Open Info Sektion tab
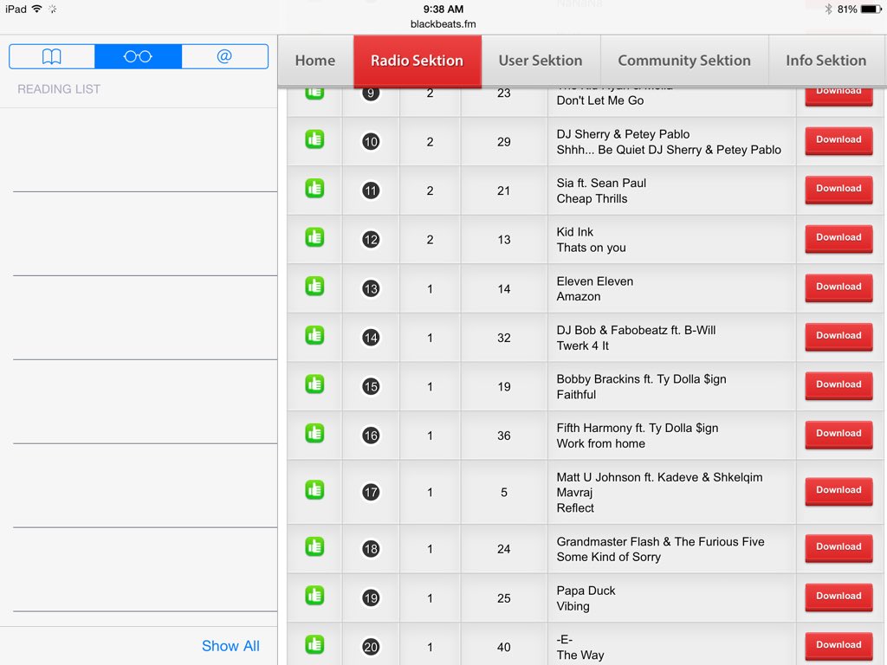The image size is (887, 665). tap(825, 61)
